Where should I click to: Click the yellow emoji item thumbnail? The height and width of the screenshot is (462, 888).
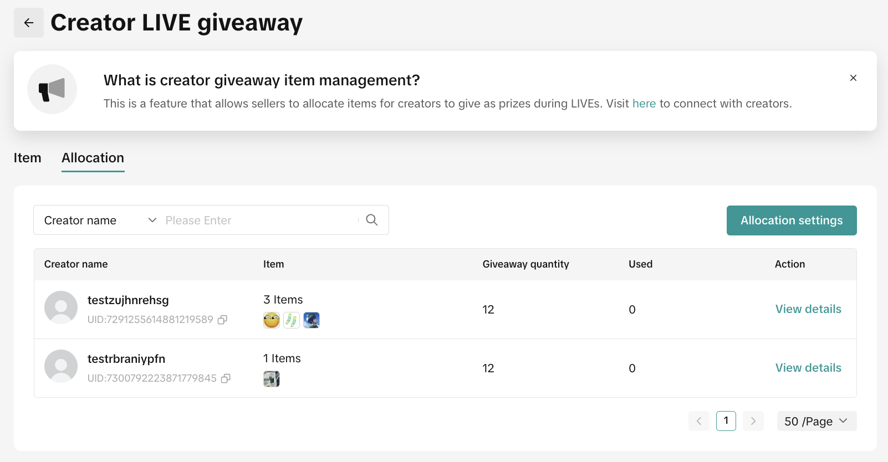tap(272, 320)
